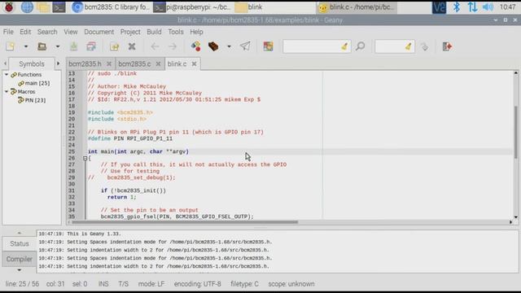Close the bcm2835.c tab
The image size is (521, 293).
pyautogui.click(x=158, y=63)
